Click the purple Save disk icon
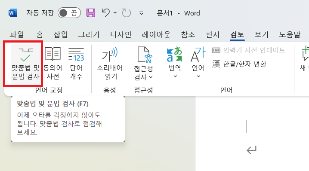The width and height of the screenshot is (309, 171). coord(91,13)
